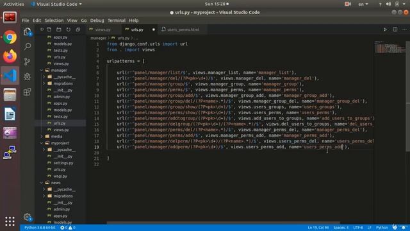The image size is (410, 231).
Task: Open the Extensions view
Action: [x=27, y=92]
